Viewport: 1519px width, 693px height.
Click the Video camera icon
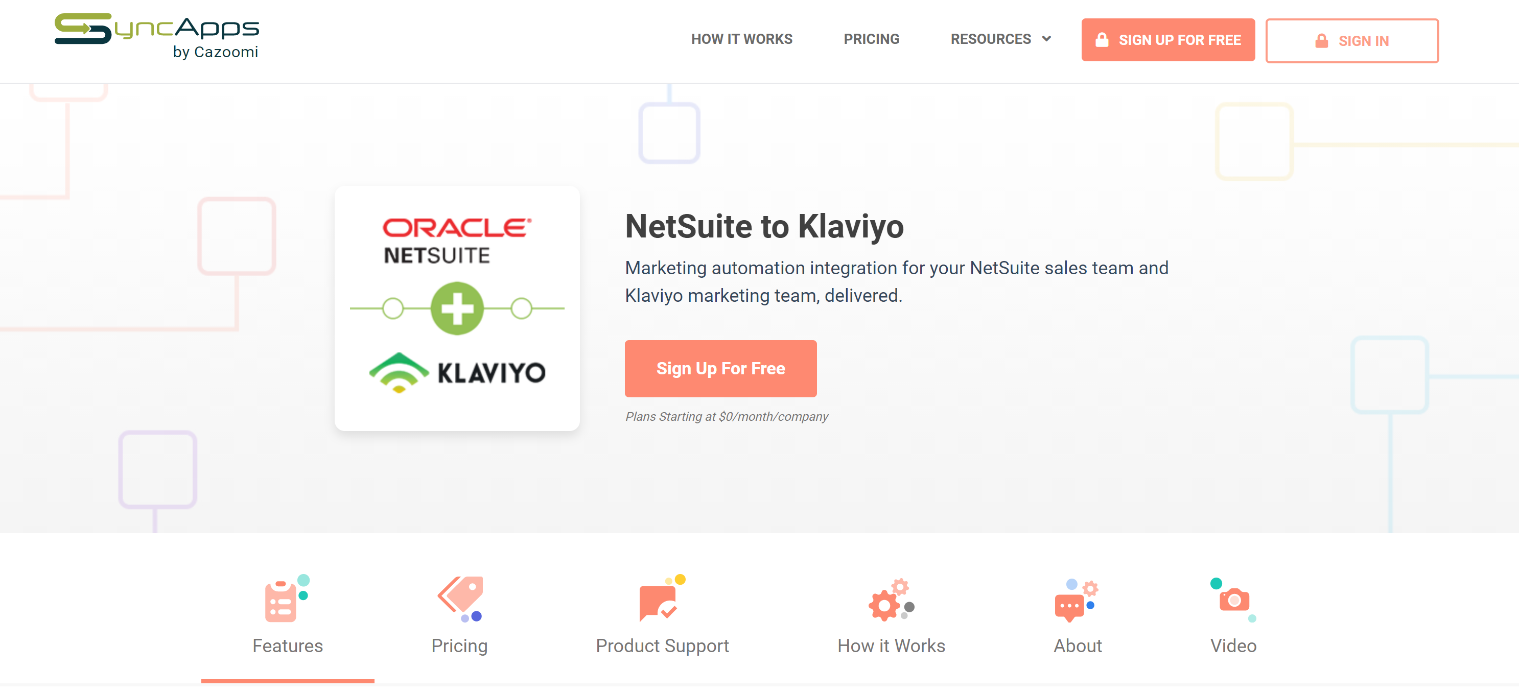click(1233, 600)
